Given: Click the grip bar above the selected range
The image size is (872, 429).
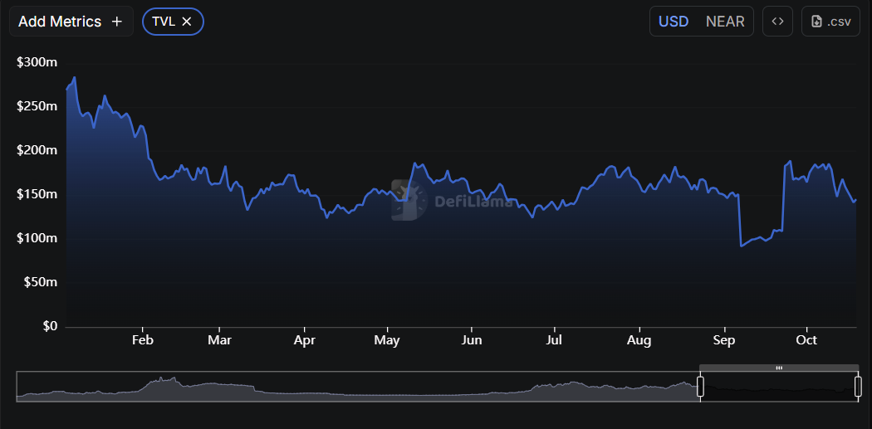Looking at the screenshot, I should pos(779,367).
